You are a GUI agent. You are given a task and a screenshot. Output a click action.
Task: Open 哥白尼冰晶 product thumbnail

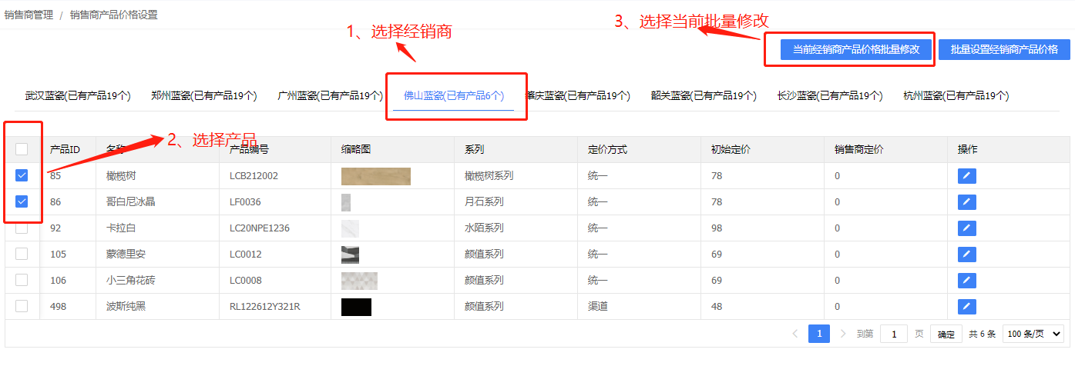tap(346, 202)
